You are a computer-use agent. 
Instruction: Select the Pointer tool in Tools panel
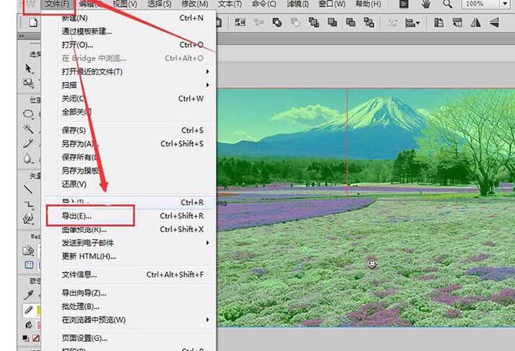pyautogui.click(x=29, y=68)
